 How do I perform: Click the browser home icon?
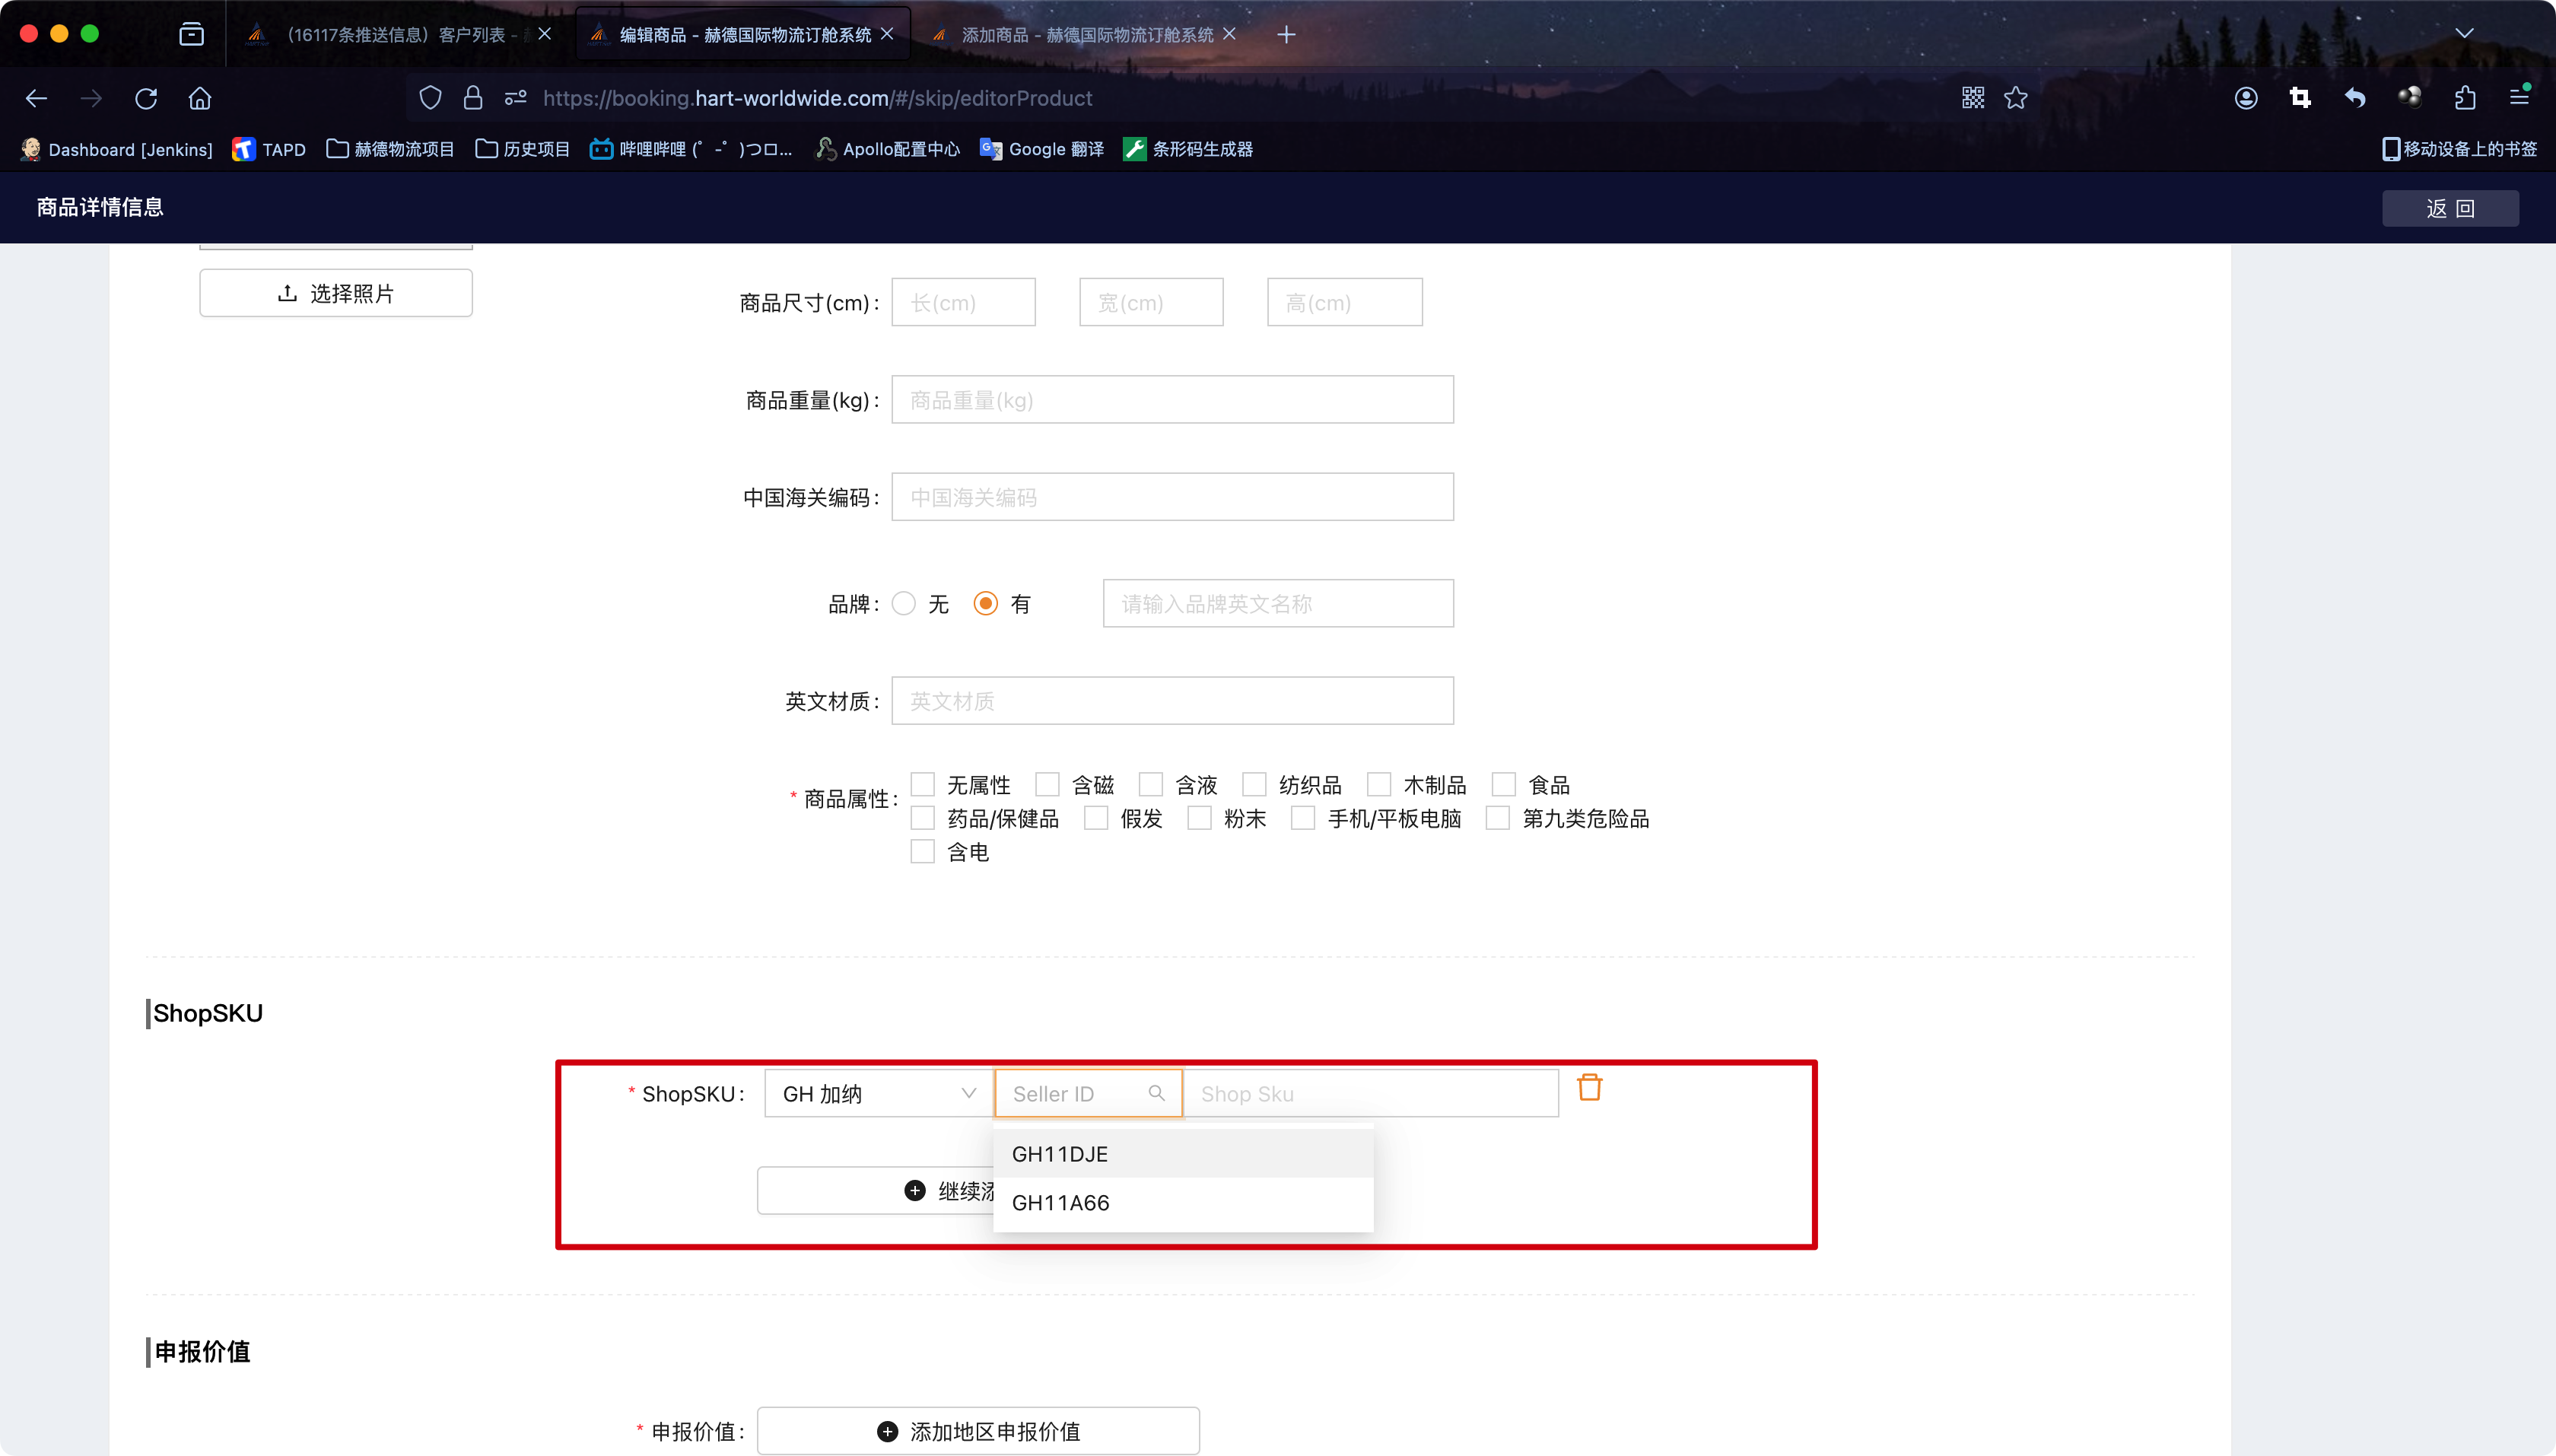coord(200,98)
